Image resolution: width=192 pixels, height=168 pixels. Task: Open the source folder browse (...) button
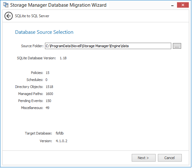pos(177,46)
